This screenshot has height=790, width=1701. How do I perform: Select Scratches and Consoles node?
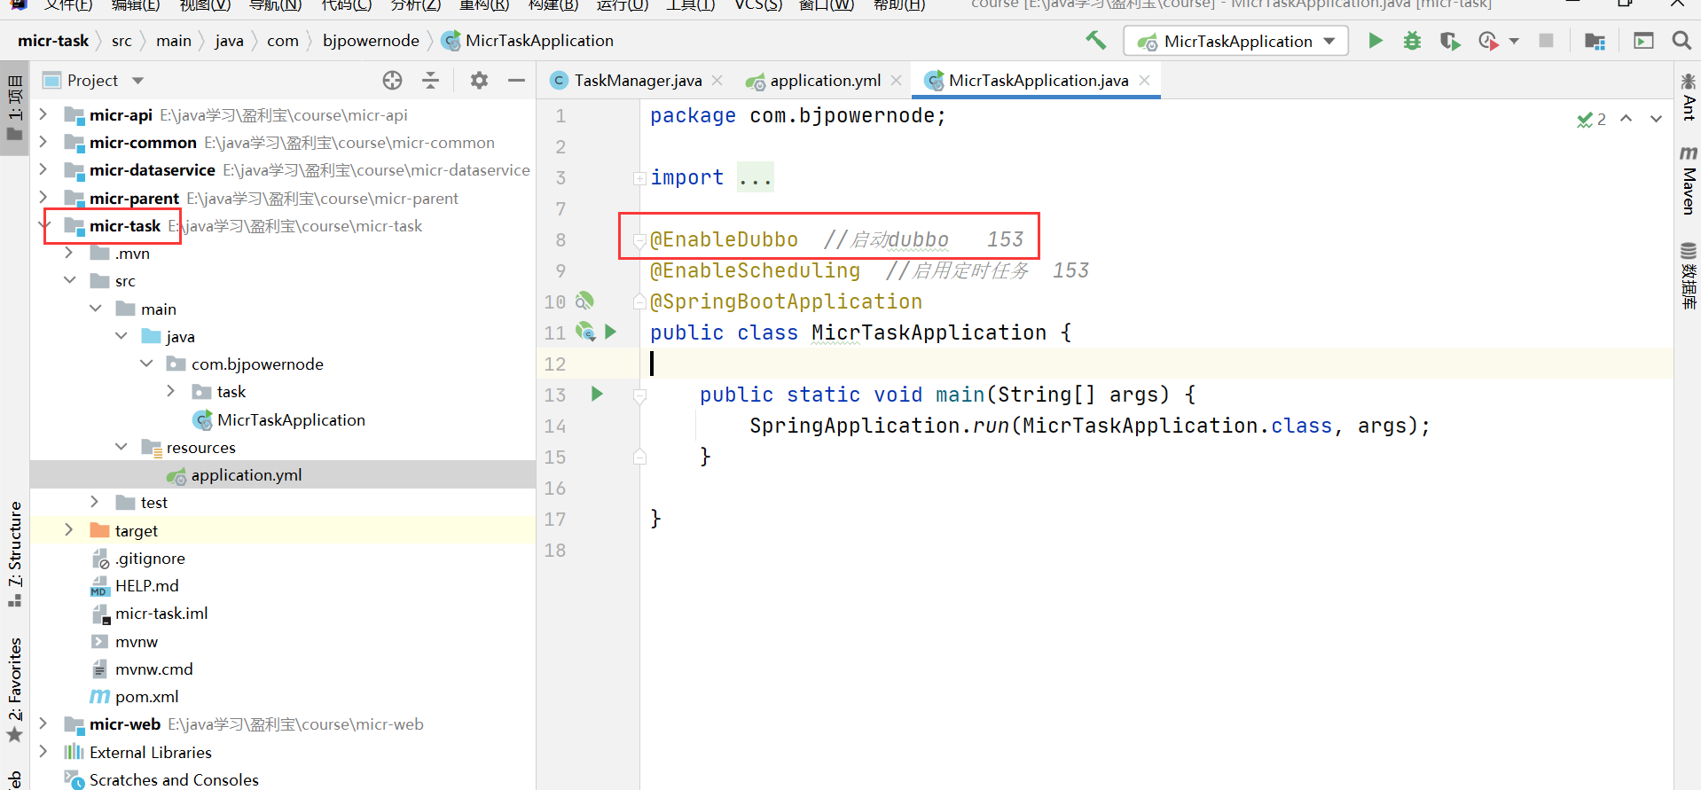[174, 779]
